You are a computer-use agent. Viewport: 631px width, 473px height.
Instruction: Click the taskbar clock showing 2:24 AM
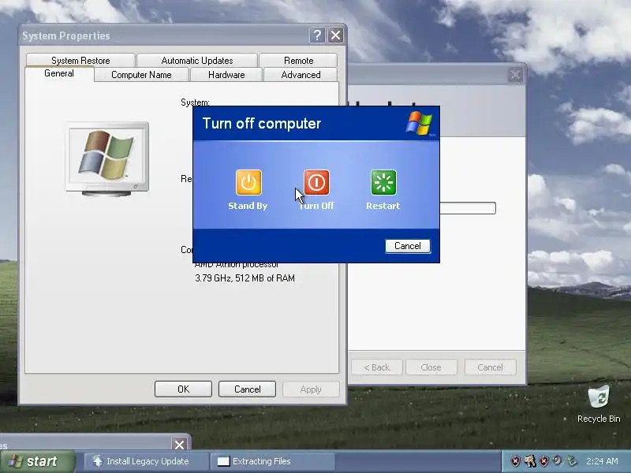click(602, 461)
